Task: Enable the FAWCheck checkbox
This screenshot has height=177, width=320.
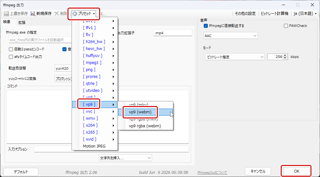Action: click(286, 26)
